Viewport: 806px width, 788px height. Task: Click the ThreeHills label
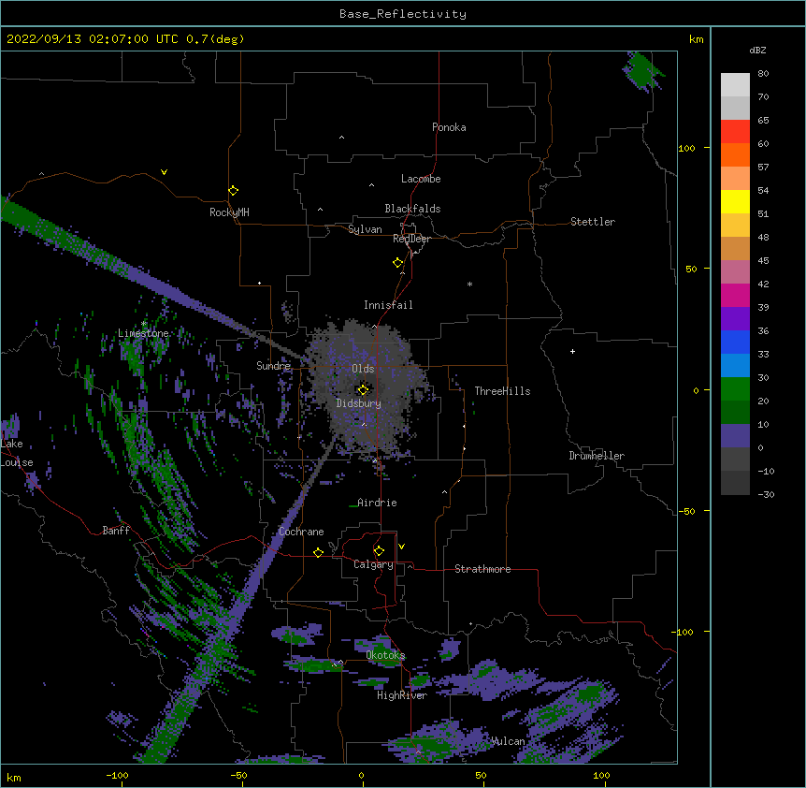502,391
